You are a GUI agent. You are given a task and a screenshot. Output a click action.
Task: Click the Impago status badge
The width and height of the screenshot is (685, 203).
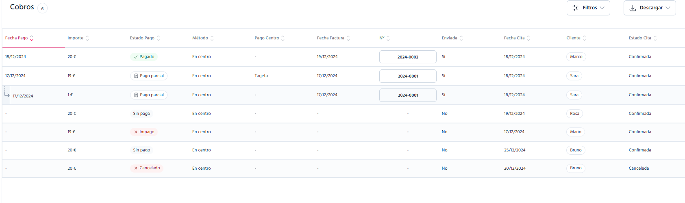coord(144,132)
